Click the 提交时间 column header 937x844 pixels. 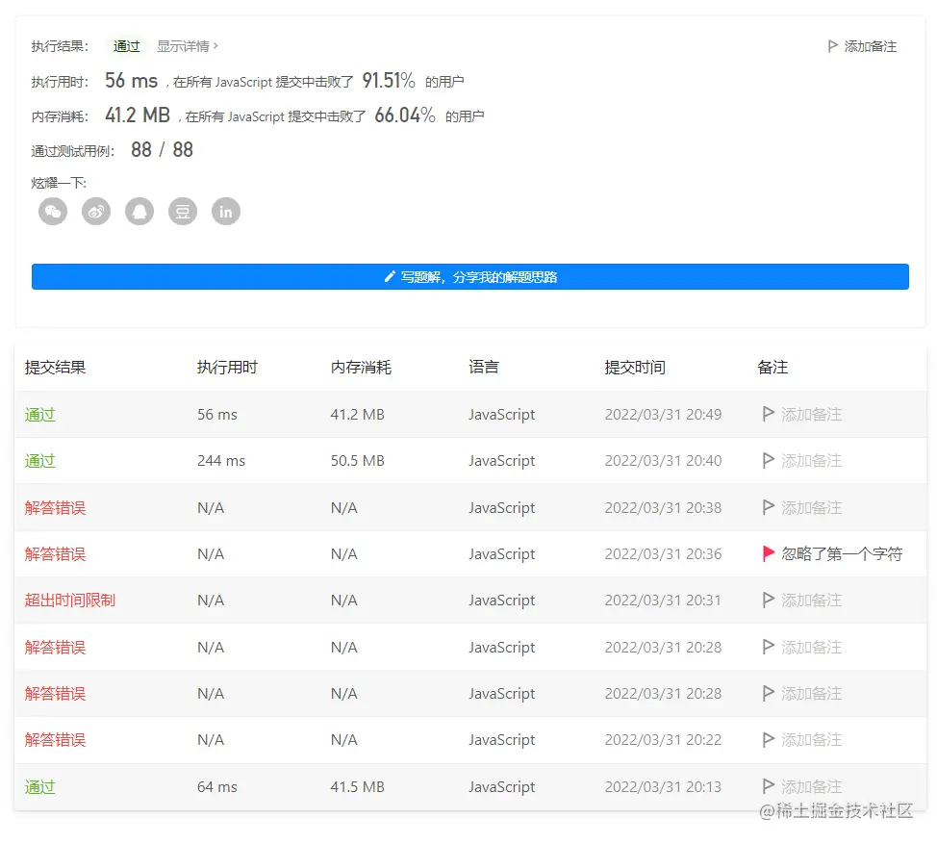pos(635,367)
